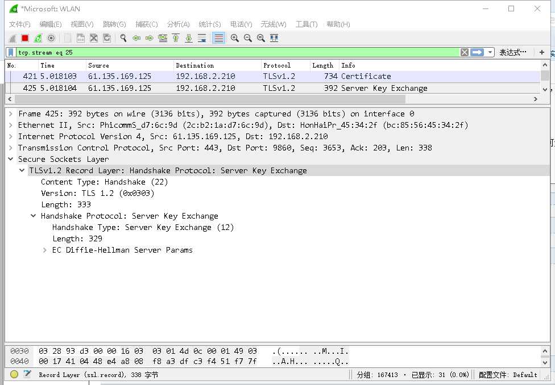Image resolution: width=555 pixels, height=385 pixels.
Task: Open the 捕获(C) menu
Action: 147,24
